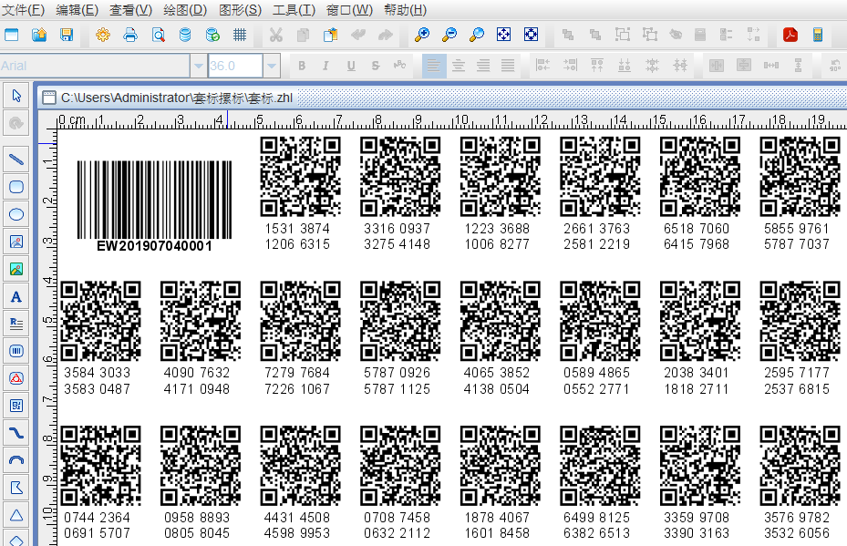Toggle bold text formatting
The image size is (847, 546).
(302, 66)
